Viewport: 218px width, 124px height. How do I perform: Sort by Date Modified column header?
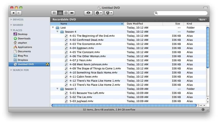(143, 24)
